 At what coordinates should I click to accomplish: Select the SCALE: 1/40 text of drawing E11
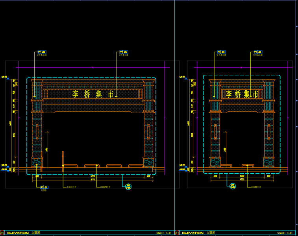[285, 233]
